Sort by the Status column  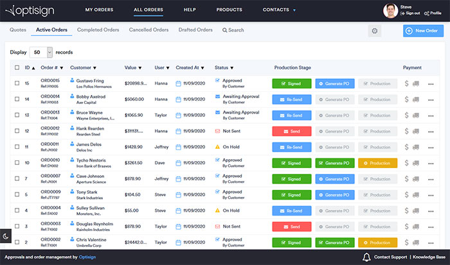(x=224, y=67)
